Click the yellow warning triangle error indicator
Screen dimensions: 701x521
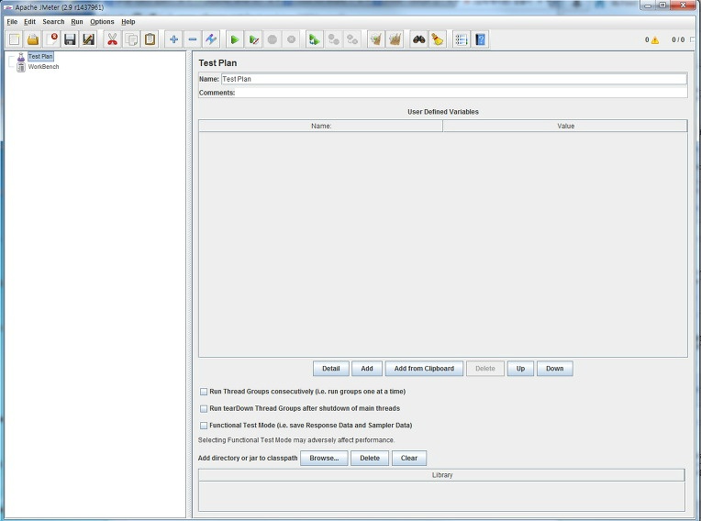[x=655, y=40]
